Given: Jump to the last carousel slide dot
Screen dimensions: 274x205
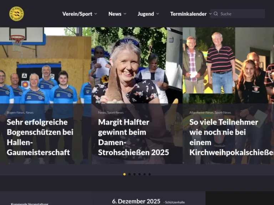Looking at the screenshot, I should pyautogui.click(x=149, y=174).
